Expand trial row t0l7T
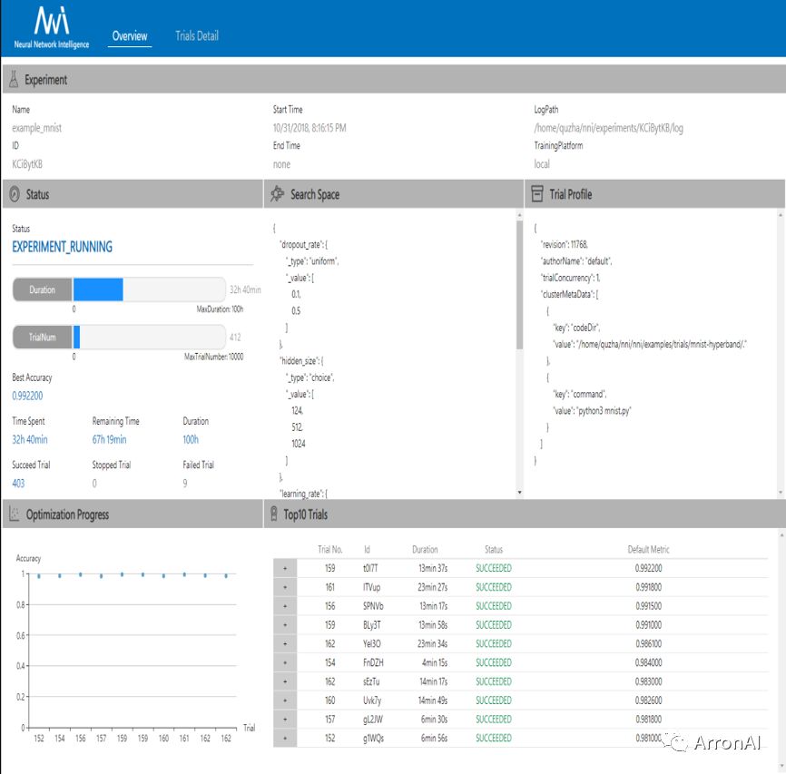 click(x=285, y=568)
